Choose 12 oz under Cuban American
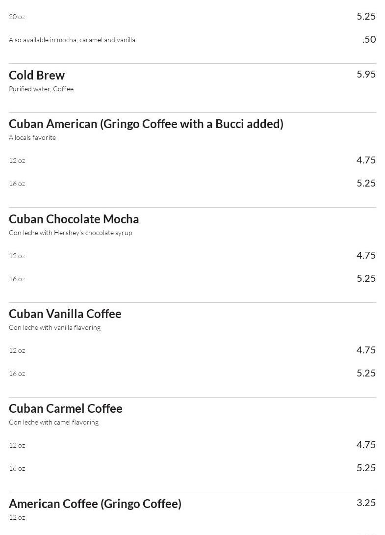 (x=17, y=160)
